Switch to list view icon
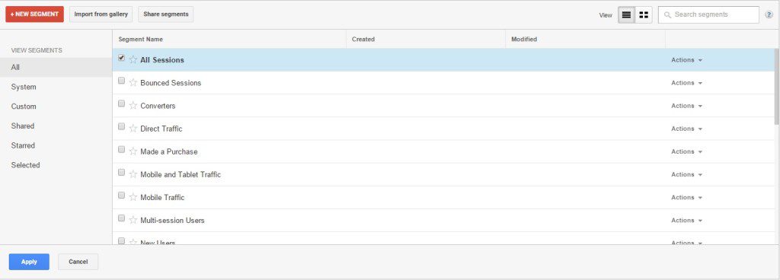780x280 pixels. pos(626,15)
